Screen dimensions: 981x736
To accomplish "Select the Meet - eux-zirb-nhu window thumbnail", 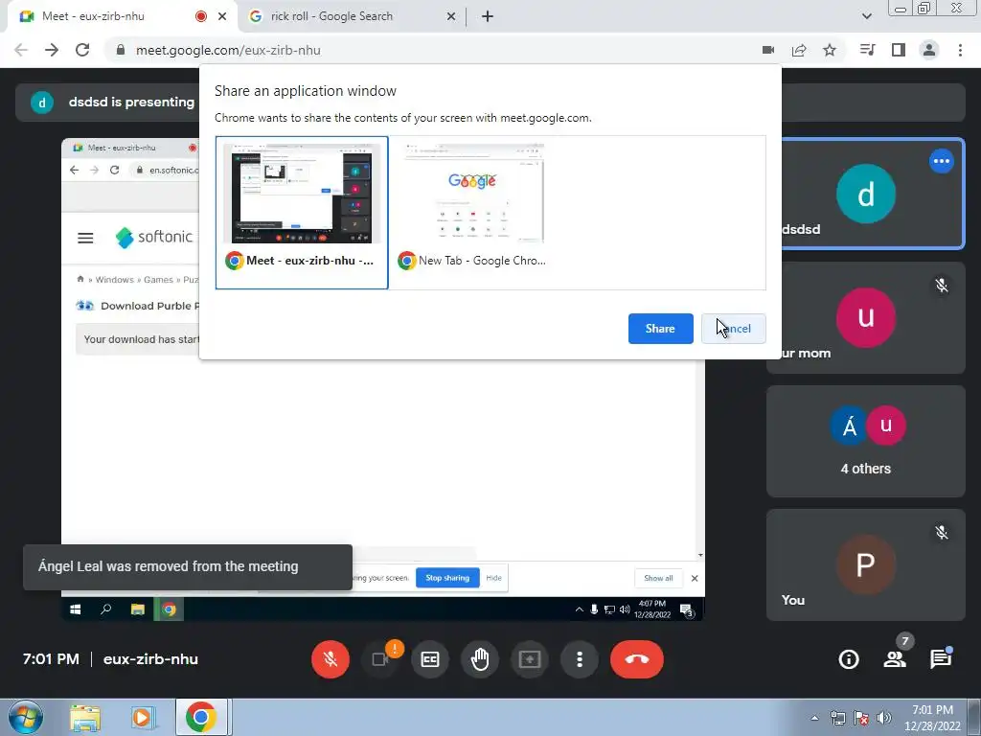I will point(302,213).
